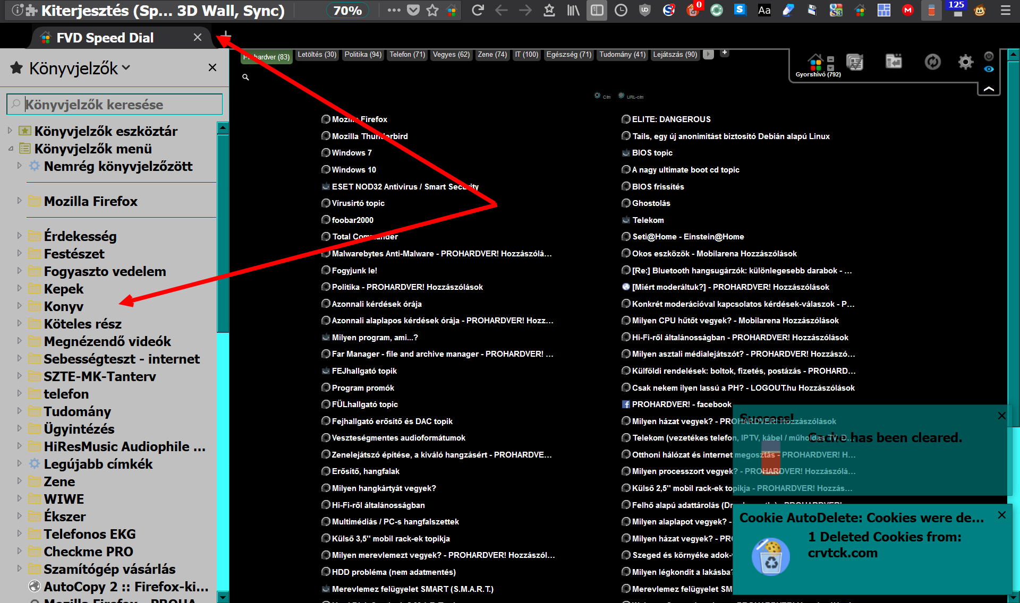The image size is (1020, 603).
Task: Reload the page with the refresh icon
Action: (477, 10)
